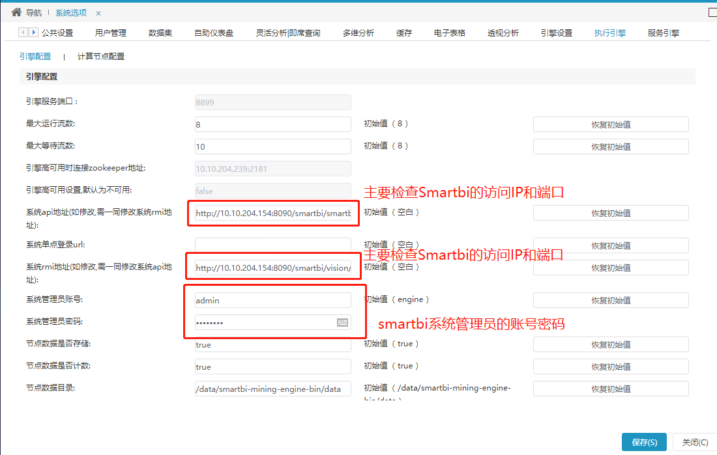This screenshot has height=455, width=717.
Task: Click the 节点数据目录 label
Action: click(x=51, y=388)
